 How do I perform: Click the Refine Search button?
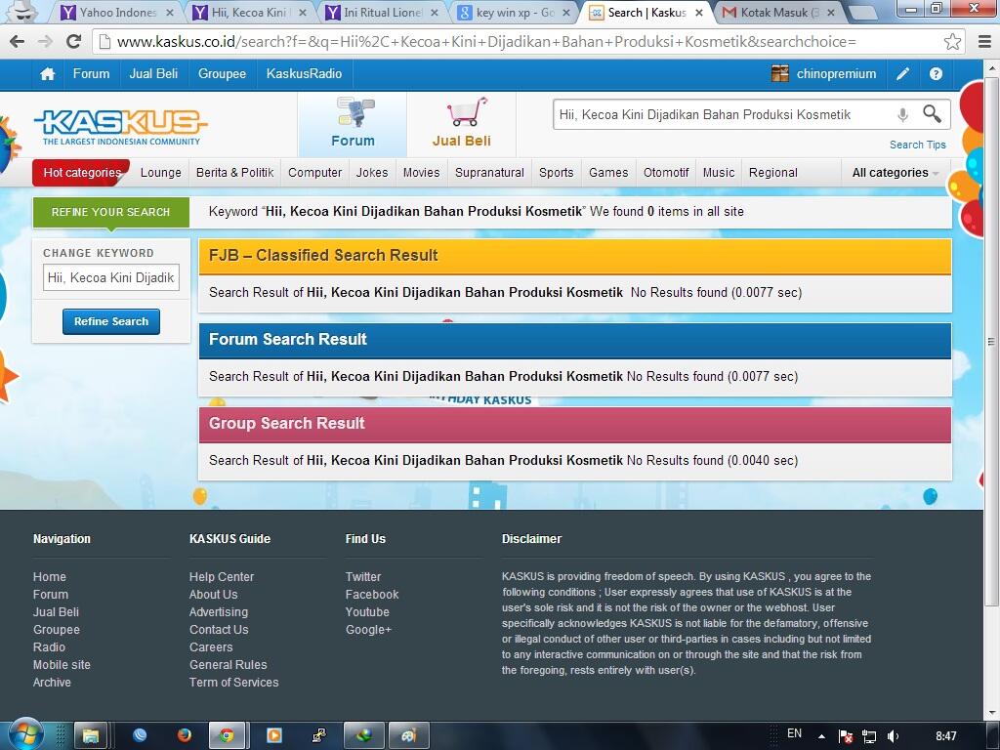click(x=111, y=321)
